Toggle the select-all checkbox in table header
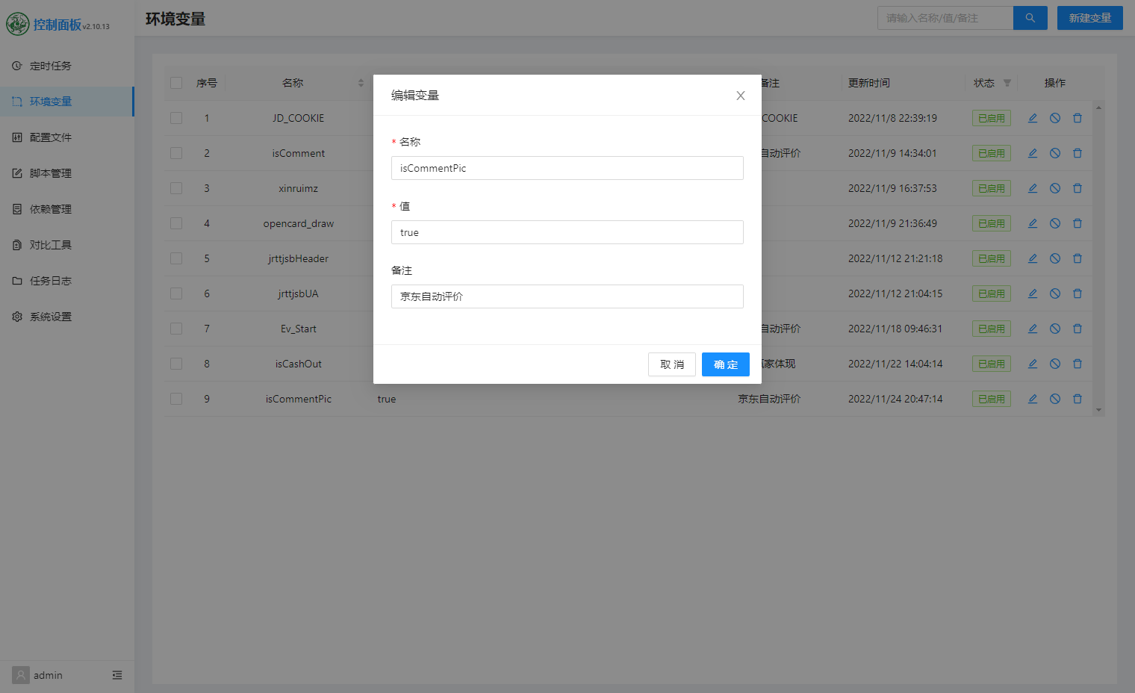This screenshot has width=1135, height=693. point(176,83)
